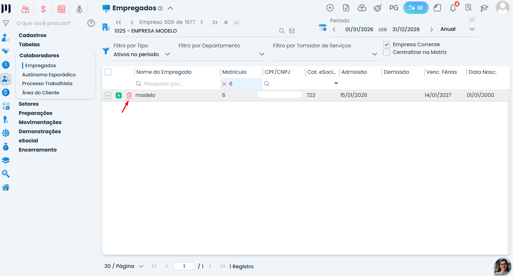Click the clock icon in the left sidebar
The image size is (513, 276).
pyautogui.click(x=6, y=65)
